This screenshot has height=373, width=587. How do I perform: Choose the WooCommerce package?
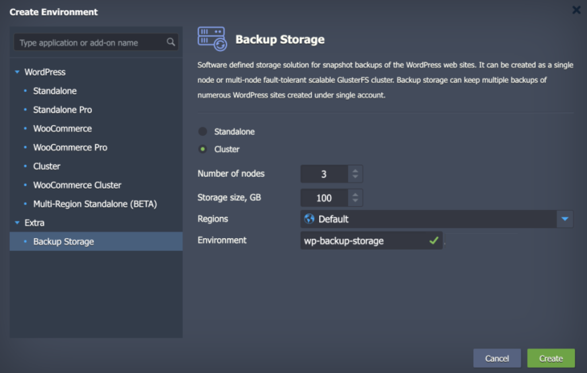(62, 129)
